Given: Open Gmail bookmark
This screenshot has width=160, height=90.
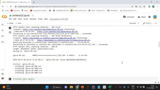Looking at the screenshot, I should click(5, 10).
